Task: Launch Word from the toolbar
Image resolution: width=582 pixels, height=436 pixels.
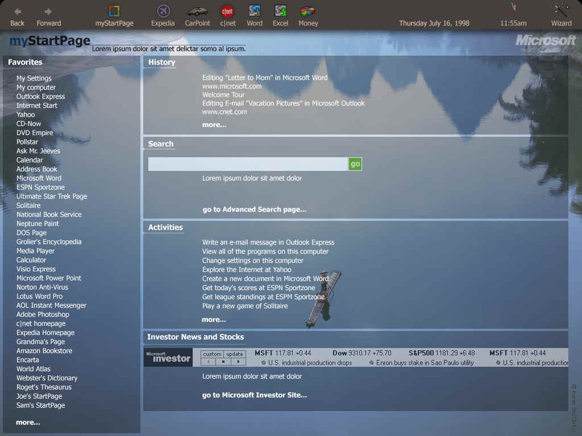Action: (x=254, y=11)
